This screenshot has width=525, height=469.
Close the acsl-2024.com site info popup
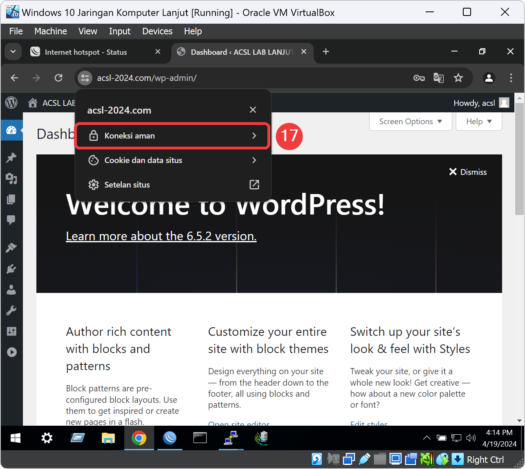pyautogui.click(x=253, y=110)
